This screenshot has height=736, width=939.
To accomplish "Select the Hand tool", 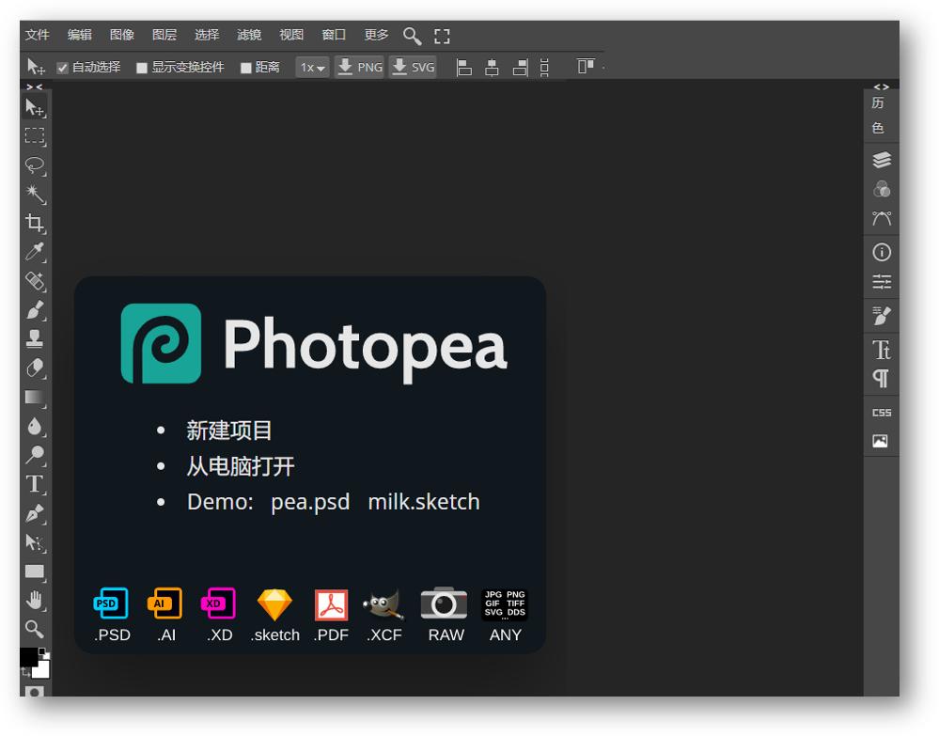I will (35, 600).
